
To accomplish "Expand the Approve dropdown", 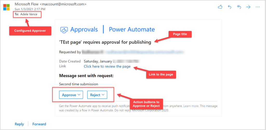I will [x=71, y=95].
